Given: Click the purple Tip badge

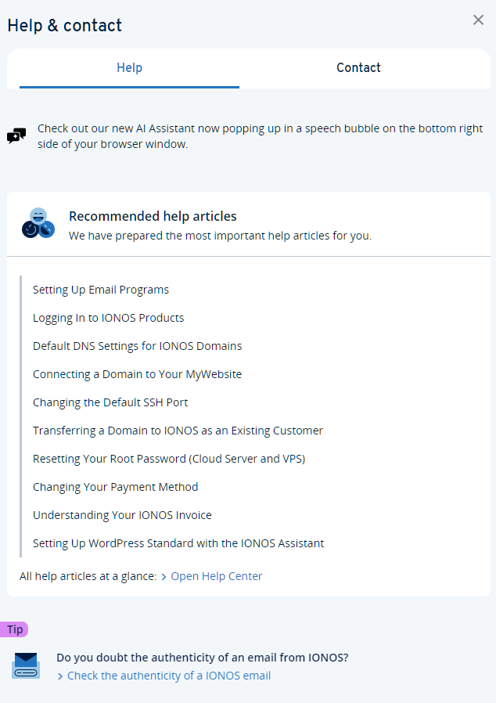Looking at the screenshot, I should (x=14, y=629).
